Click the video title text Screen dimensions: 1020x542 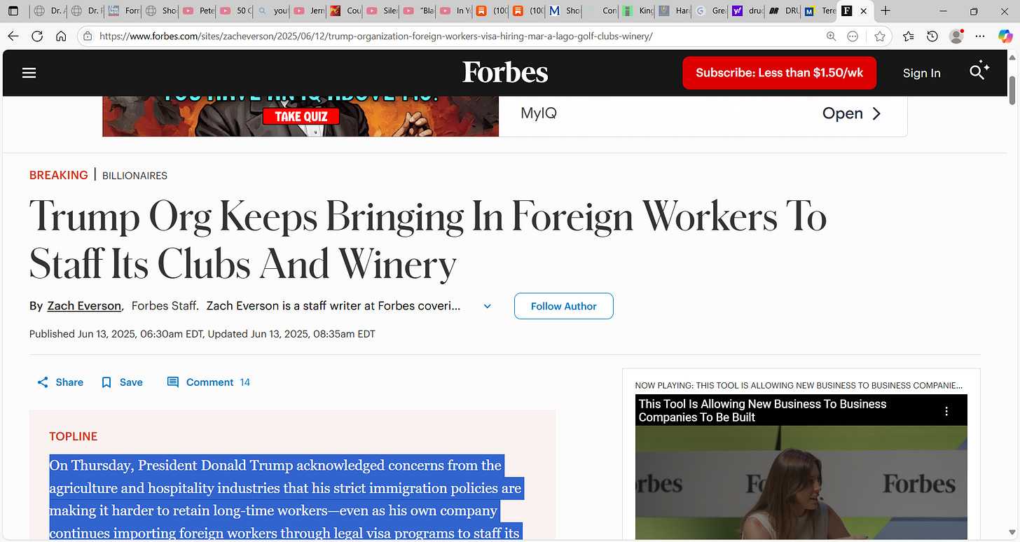(x=762, y=410)
